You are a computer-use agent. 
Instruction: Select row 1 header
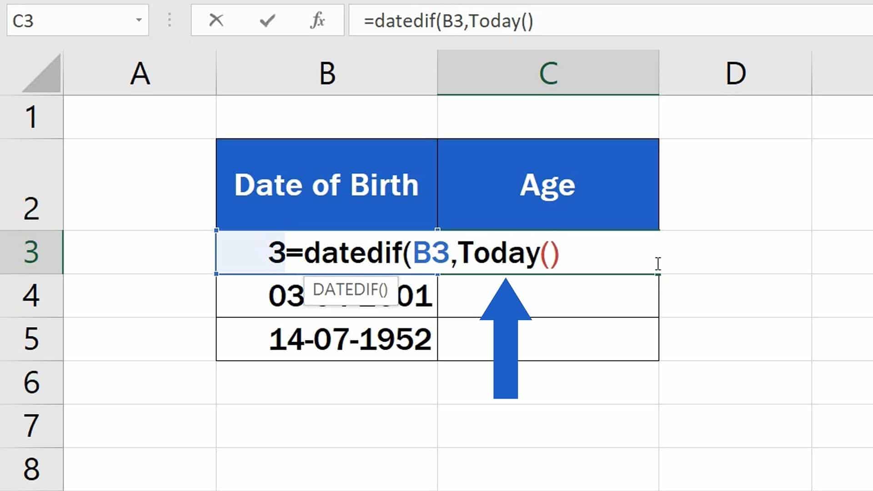pos(31,117)
